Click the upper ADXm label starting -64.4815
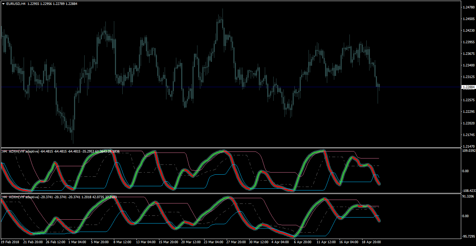 point(61,151)
